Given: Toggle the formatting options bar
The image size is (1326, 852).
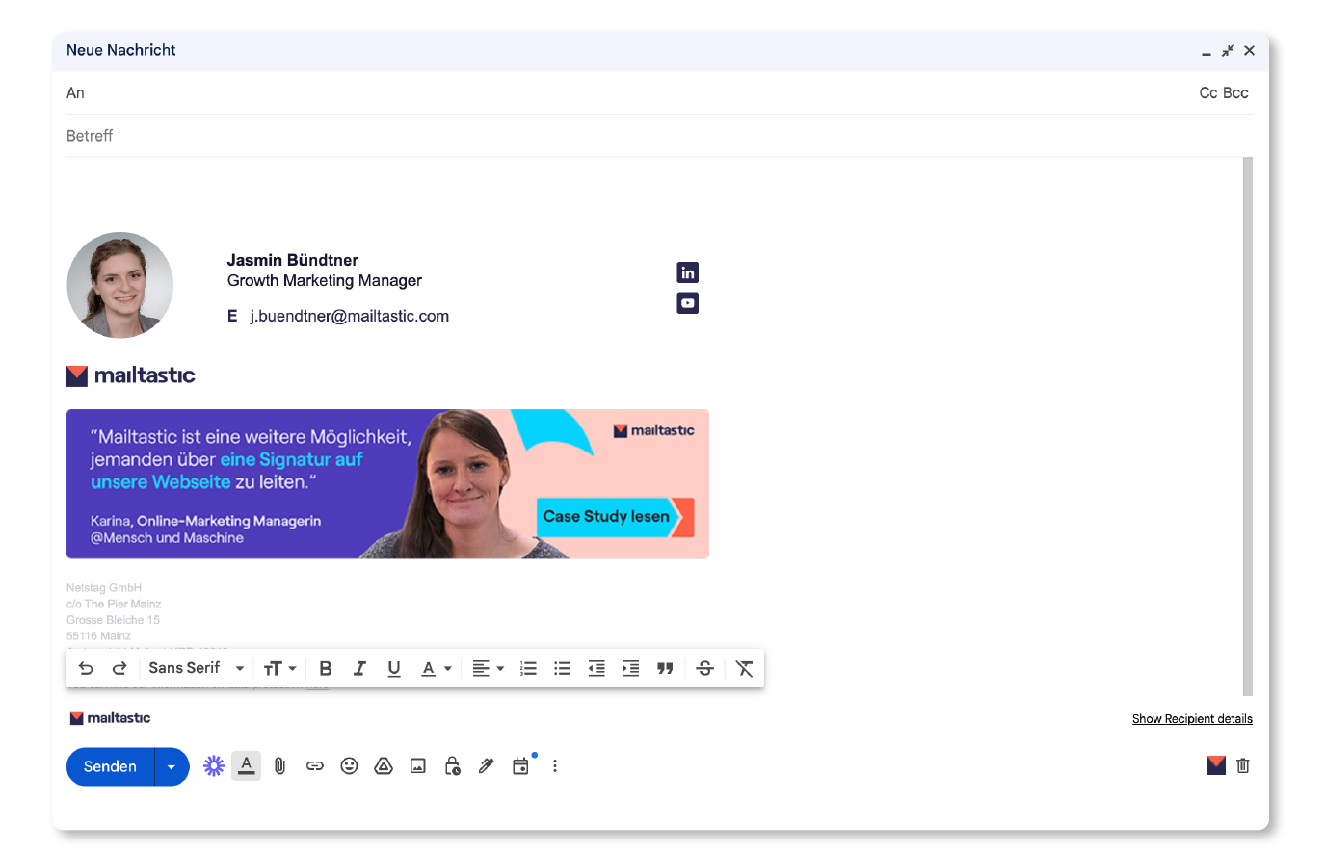Looking at the screenshot, I should [x=247, y=766].
